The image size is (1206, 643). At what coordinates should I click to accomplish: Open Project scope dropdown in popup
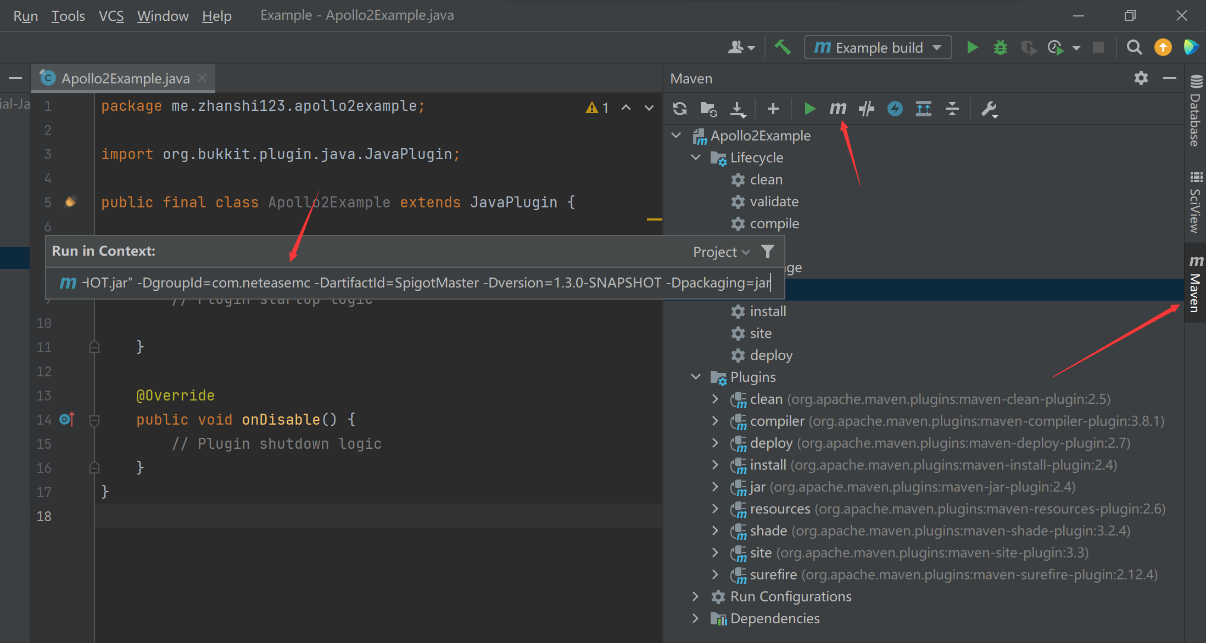[x=721, y=252]
